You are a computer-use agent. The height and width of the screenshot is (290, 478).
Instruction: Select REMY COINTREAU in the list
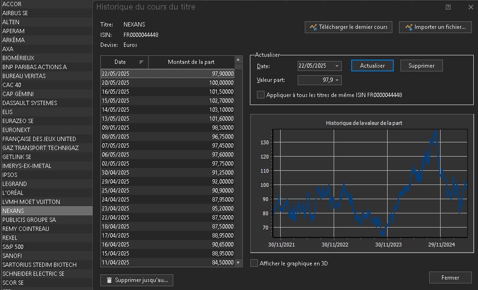[x=46, y=229]
